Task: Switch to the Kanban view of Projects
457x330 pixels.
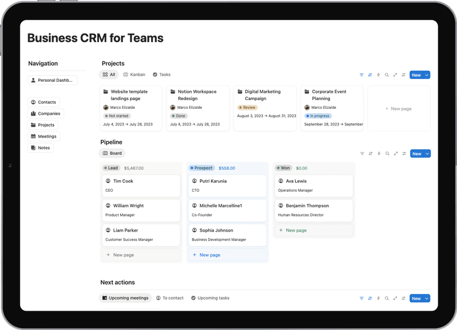Action: [134, 74]
